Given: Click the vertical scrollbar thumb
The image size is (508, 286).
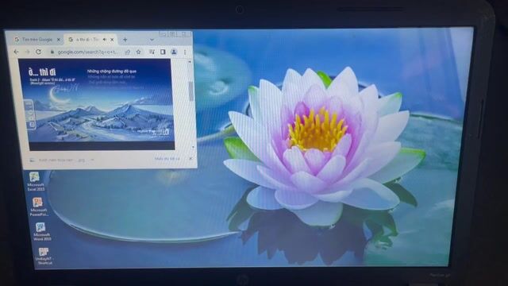Looking at the screenshot, I should pyautogui.click(x=190, y=91).
